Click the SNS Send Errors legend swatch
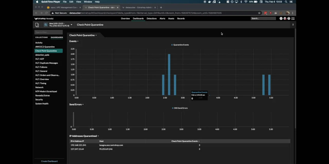329x164 pixels. pyautogui.click(x=173, y=108)
